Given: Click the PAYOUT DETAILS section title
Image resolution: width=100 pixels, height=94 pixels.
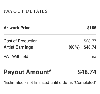Looking at the screenshot, I should coord(26,11).
